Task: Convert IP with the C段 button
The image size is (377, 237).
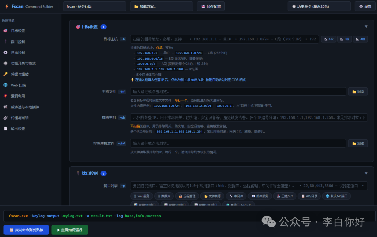Action: coord(329,39)
